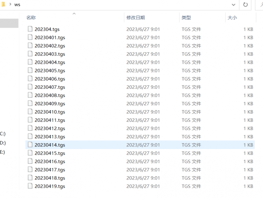263x198 pixels.
Task: Click the file icon beside 20230401.tgs
Action: point(30,37)
